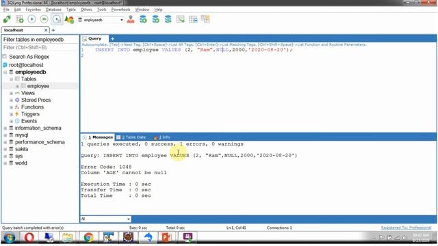Screen dimensions: 438x246
Task: Expand the sakila database
Action: [5, 149]
